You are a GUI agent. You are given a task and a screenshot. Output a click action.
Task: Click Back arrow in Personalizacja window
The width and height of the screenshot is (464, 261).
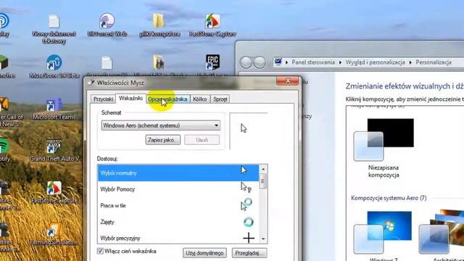click(x=246, y=62)
